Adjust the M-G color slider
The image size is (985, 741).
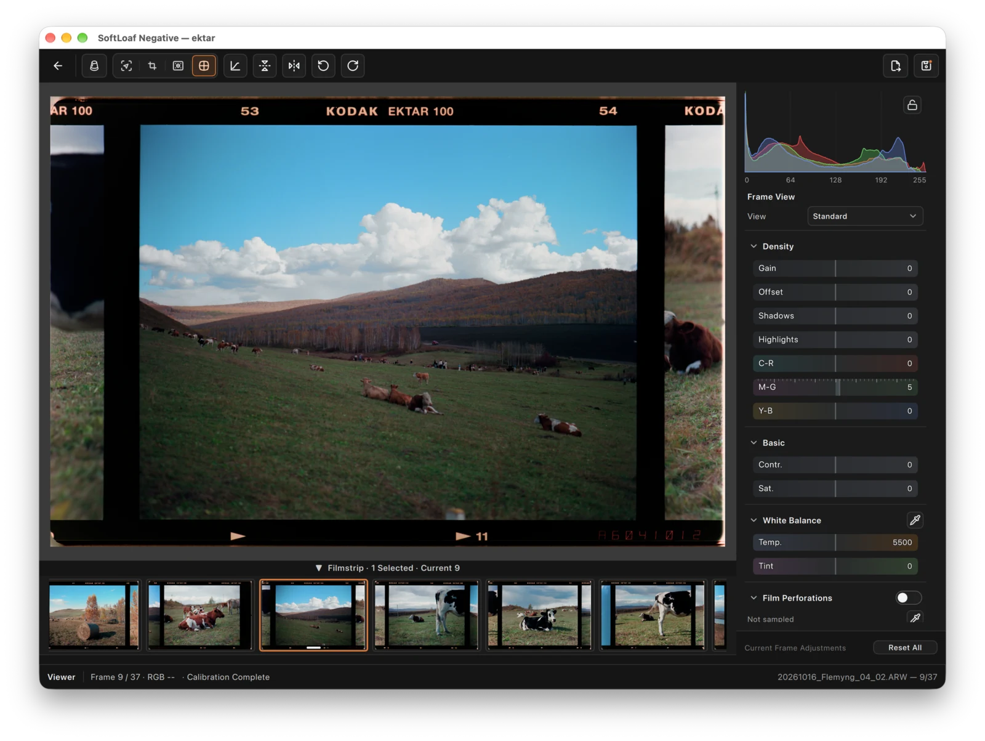pos(835,387)
